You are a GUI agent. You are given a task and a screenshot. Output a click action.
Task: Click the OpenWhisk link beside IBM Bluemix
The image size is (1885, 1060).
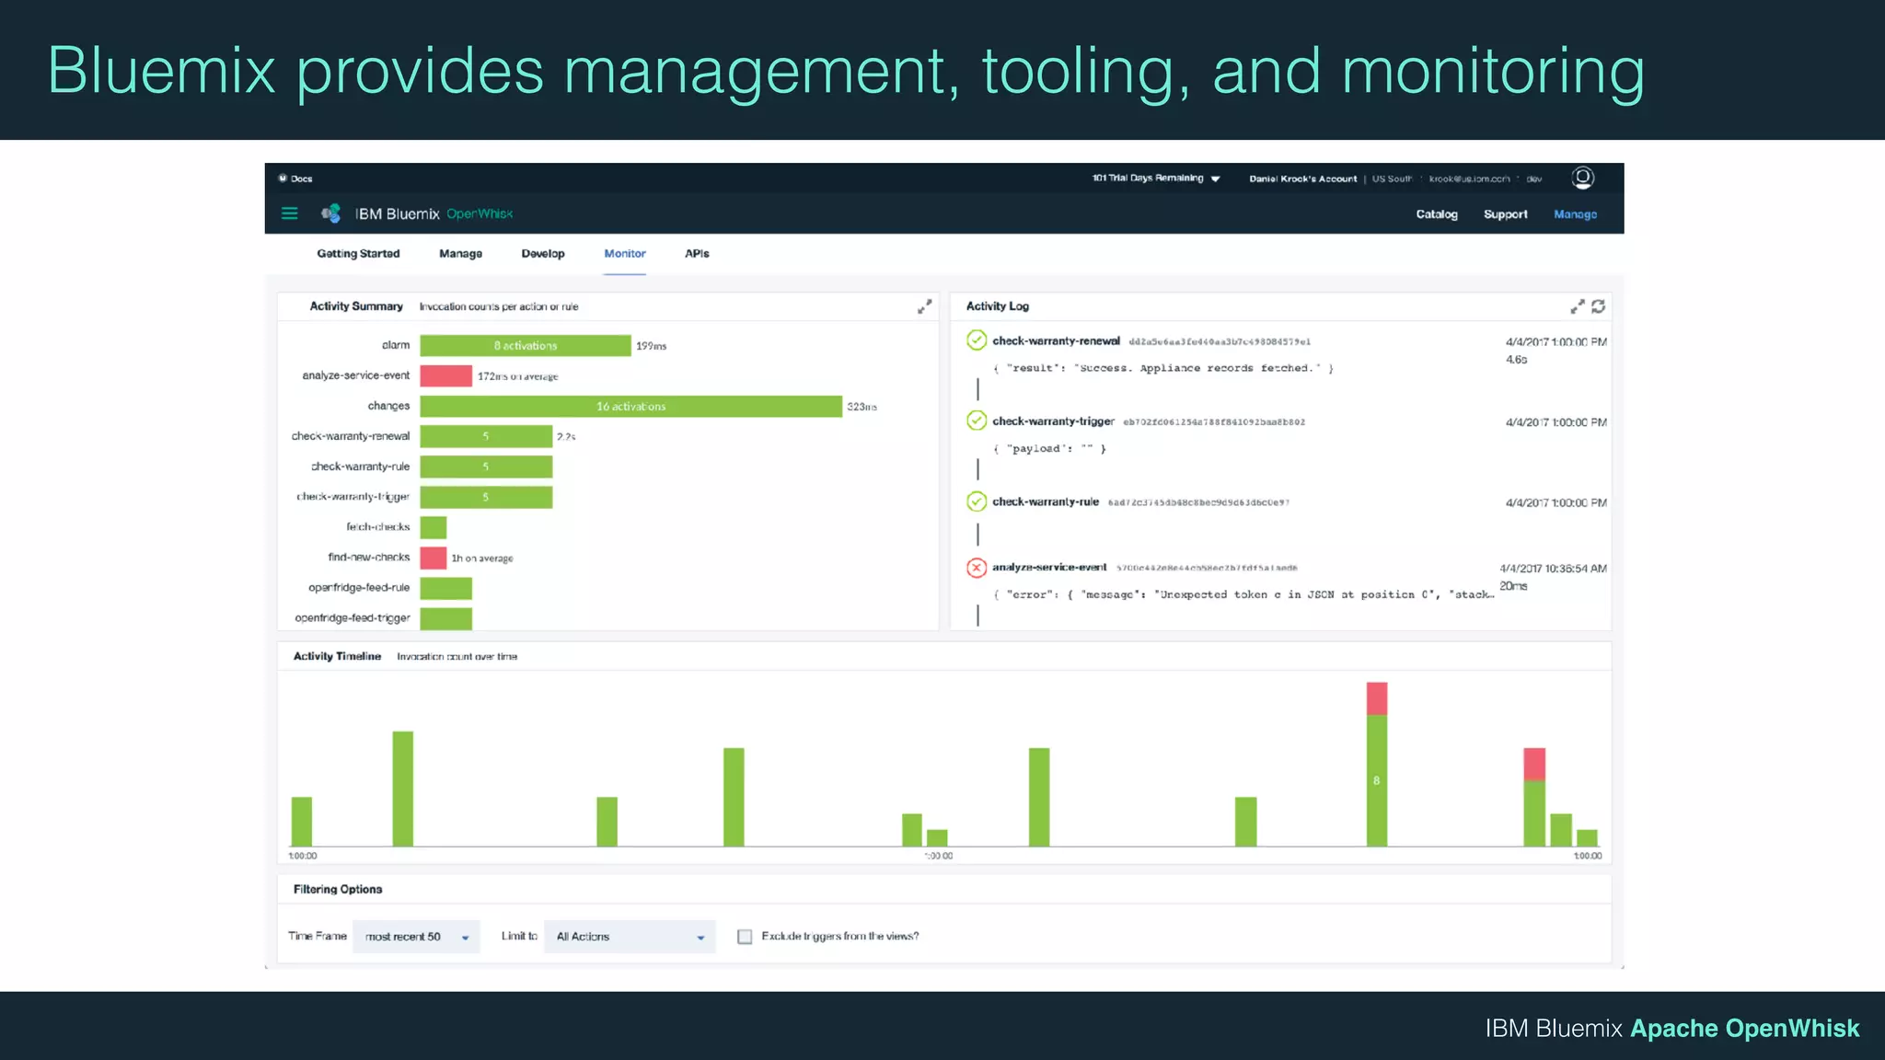tap(480, 213)
